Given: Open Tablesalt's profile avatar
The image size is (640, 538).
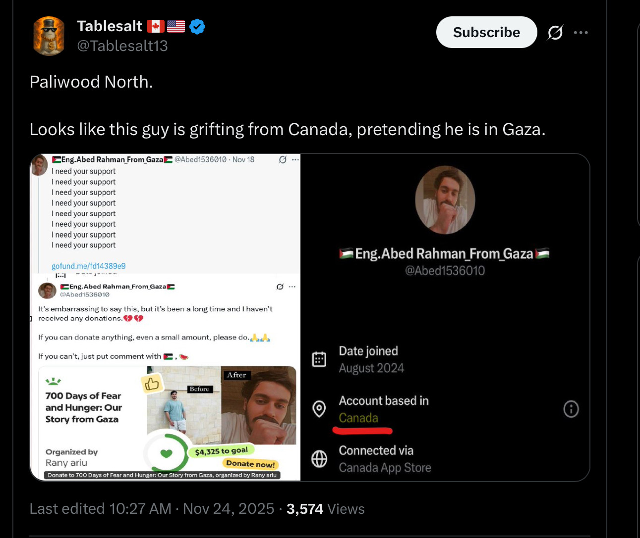Looking at the screenshot, I should tap(49, 36).
